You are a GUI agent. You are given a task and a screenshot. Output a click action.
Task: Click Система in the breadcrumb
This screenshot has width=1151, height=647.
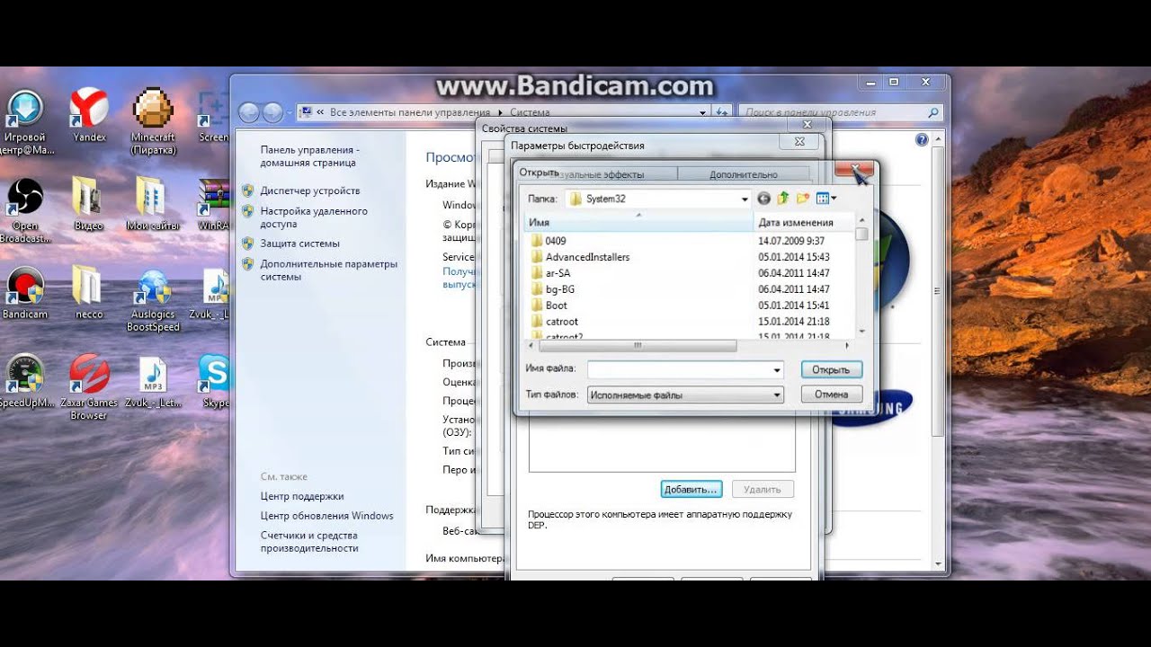[x=530, y=112]
